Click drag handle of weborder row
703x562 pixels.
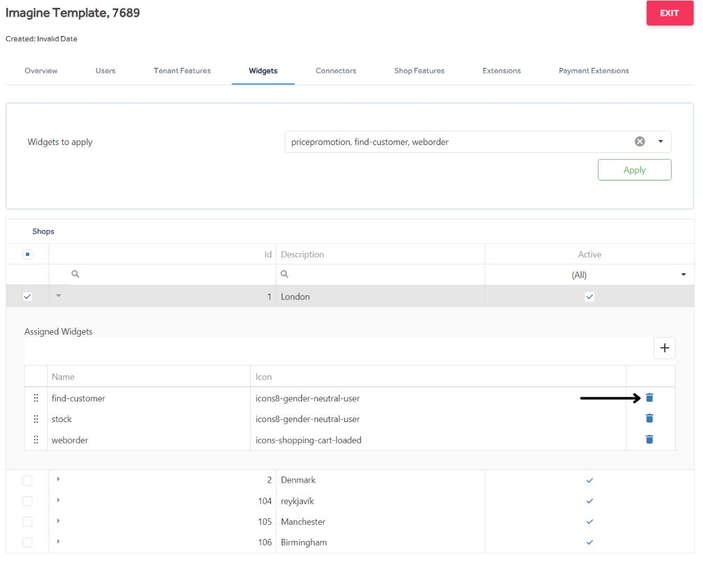click(x=36, y=439)
